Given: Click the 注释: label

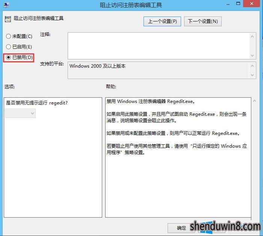Looking at the screenshot, I should [x=45, y=35].
